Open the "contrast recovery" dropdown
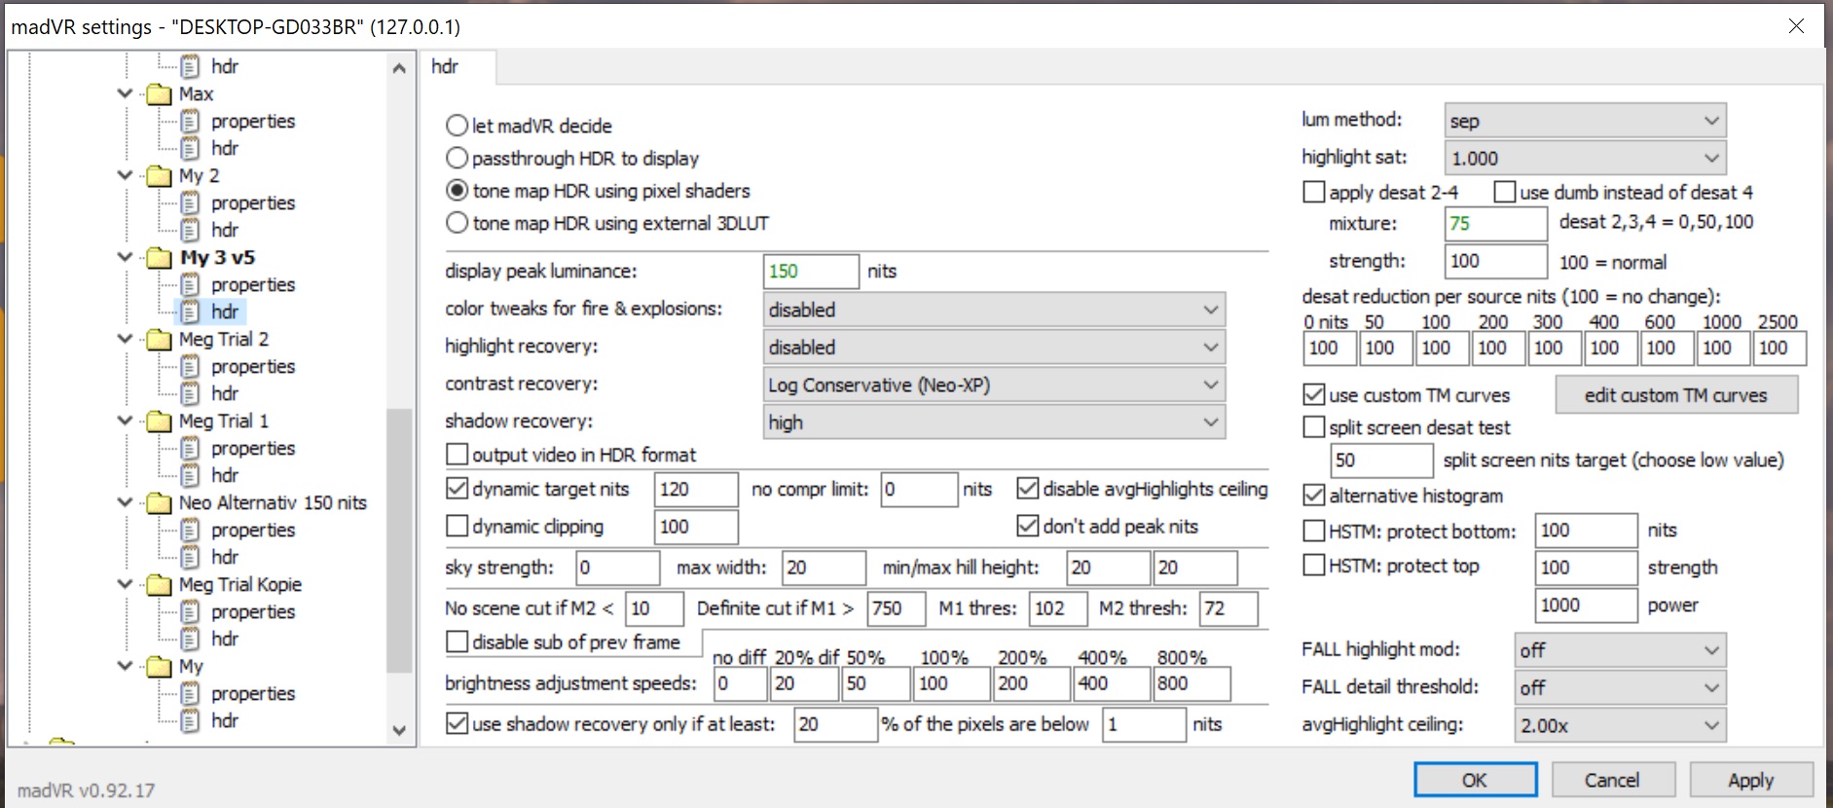The width and height of the screenshot is (1833, 808). pyautogui.click(x=994, y=385)
